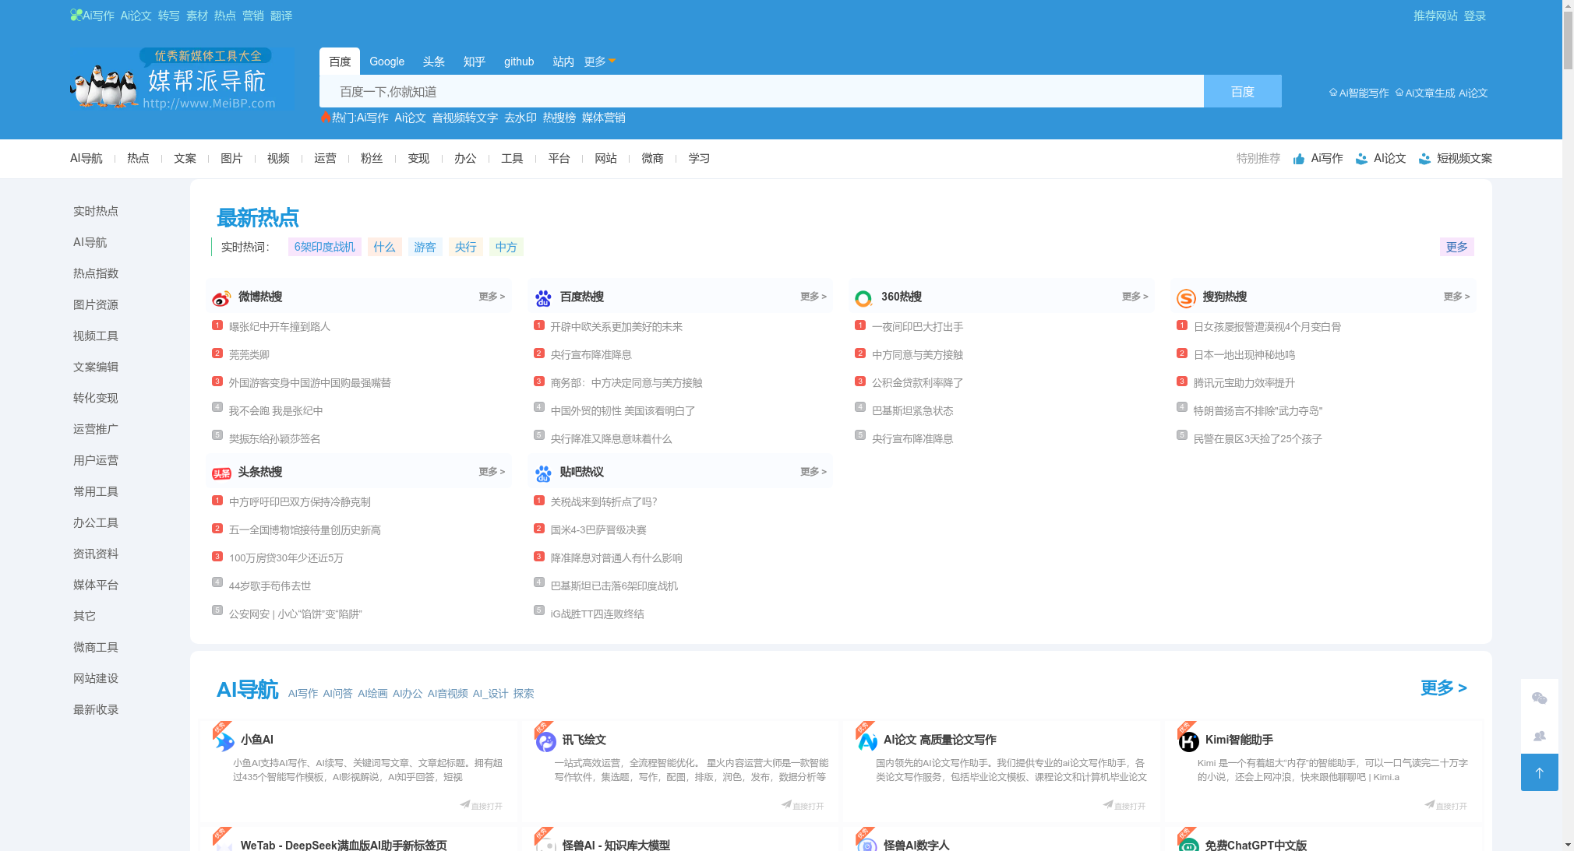
Task: Click the Baidu hot search paw icon
Action: pyautogui.click(x=543, y=298)
